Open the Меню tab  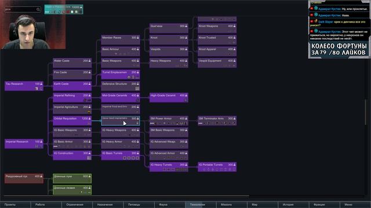pos(355,205)
